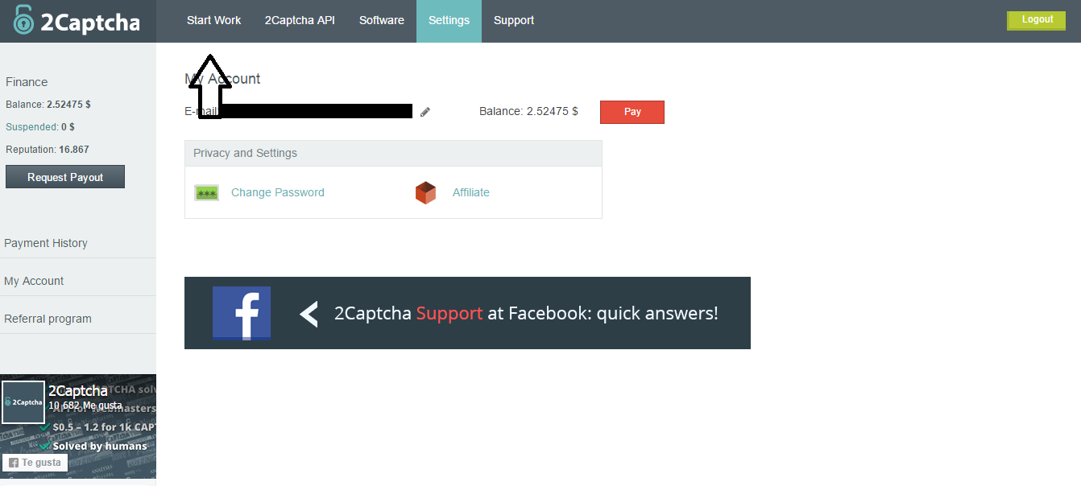Click the 2Captcha Support at Facebook banner text
Image resolution: width=1081 pixels, height=486 pixels.
click(x=526, y=314)
